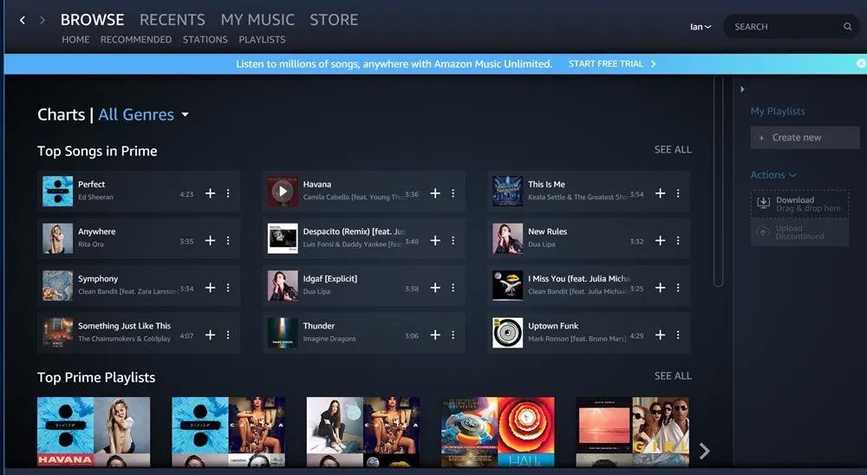This screenshot has width=867, height=475.
Task: Add This Is Me with plus icon
Action: pos(660,193)
